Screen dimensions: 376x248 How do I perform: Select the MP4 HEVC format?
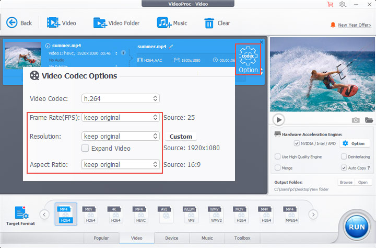point(141,214)
